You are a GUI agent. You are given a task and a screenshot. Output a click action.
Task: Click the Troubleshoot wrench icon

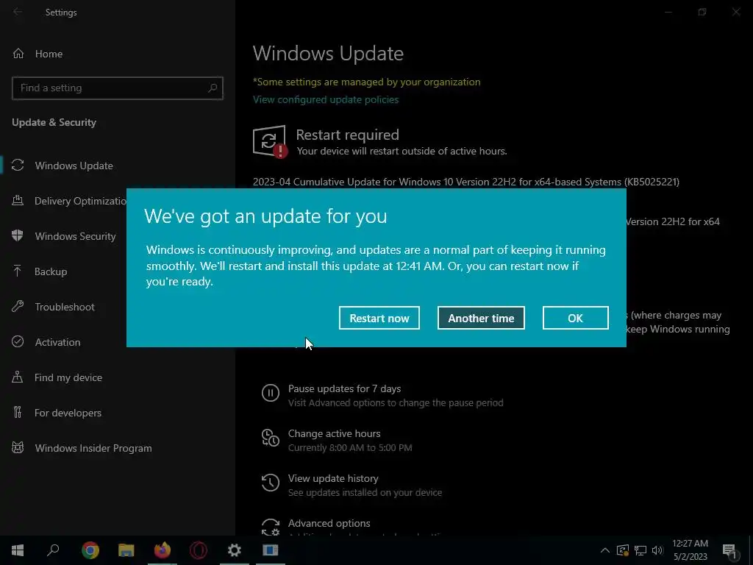point(18,306)
